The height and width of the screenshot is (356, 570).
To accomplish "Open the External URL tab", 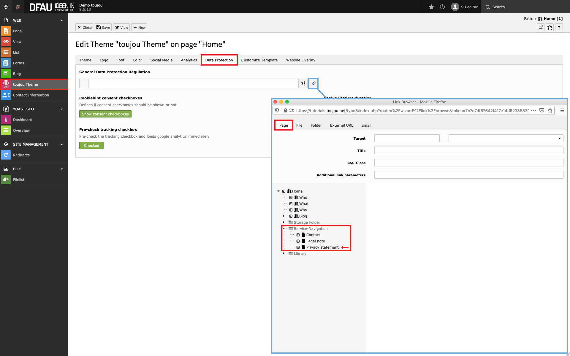I will (341, 125).
